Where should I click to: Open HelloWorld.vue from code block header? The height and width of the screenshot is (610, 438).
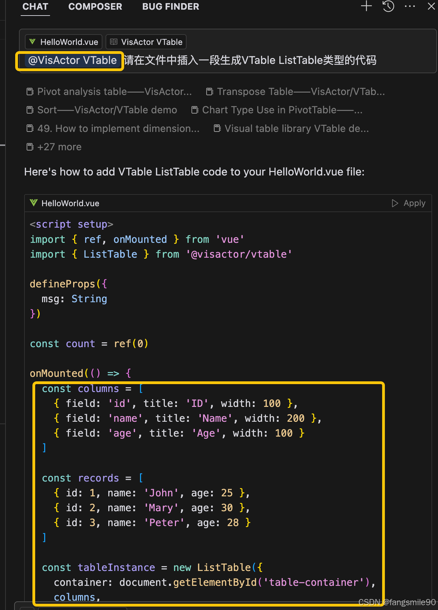pyautogui.click(x=70, y=203)
